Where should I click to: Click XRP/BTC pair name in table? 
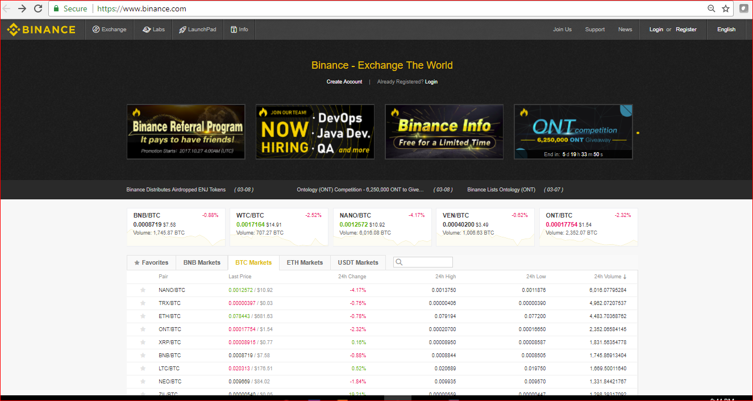[x=169, y=342]
